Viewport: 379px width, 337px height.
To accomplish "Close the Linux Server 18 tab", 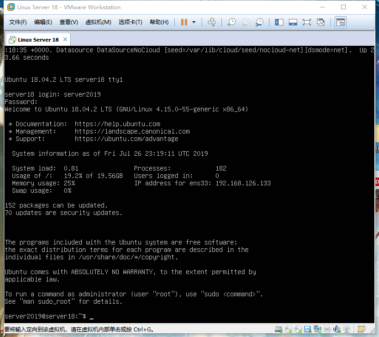I will pos(65,39).
